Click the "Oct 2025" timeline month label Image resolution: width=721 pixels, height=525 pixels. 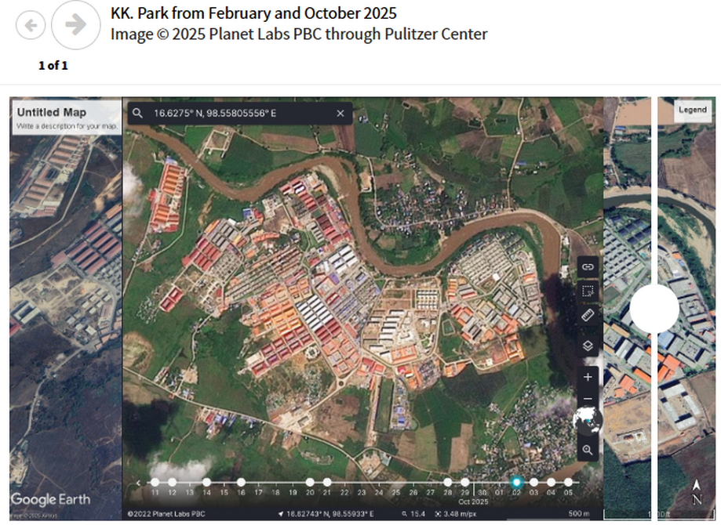pyautogui.click(x=473, y=502)
